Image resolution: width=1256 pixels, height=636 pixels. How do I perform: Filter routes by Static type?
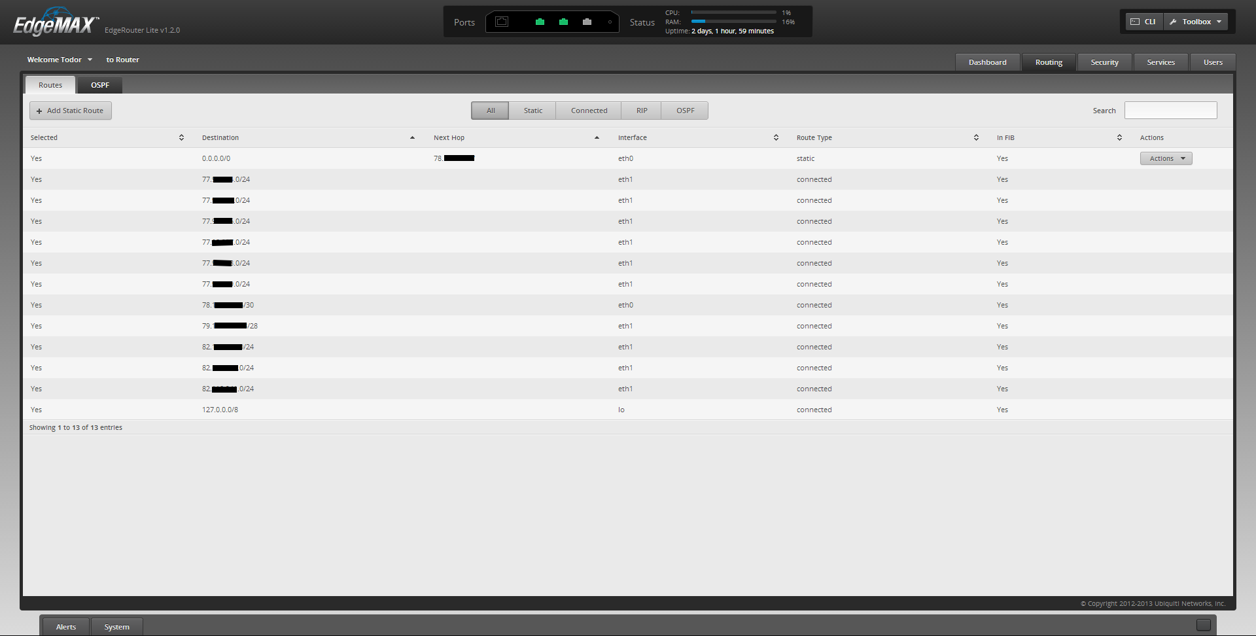[x=532, y=111]
